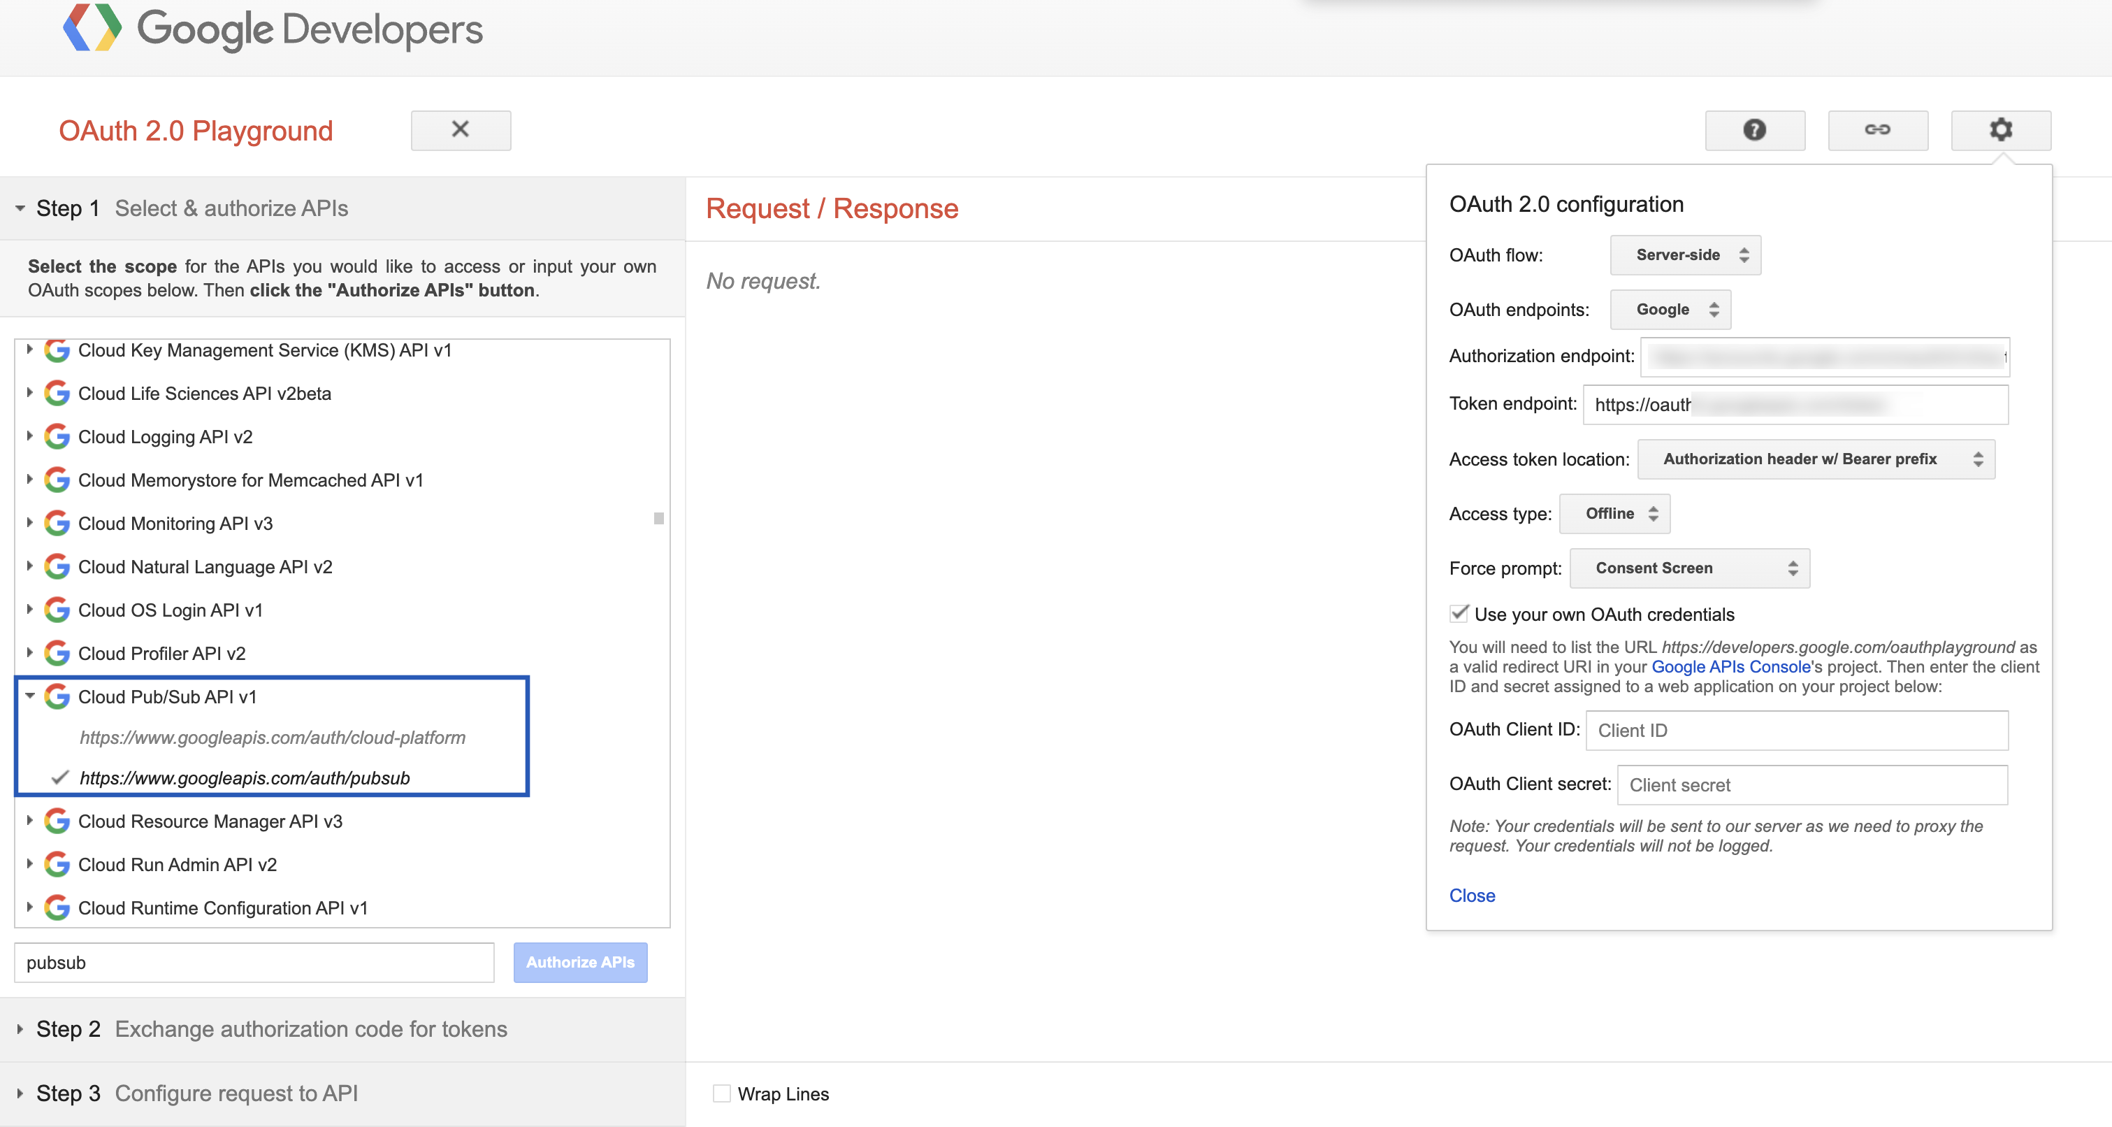Screen dimensions: 2112x1127
Task: Click Google icon beside Cloud Run Admin API
Action: (57, 865)
